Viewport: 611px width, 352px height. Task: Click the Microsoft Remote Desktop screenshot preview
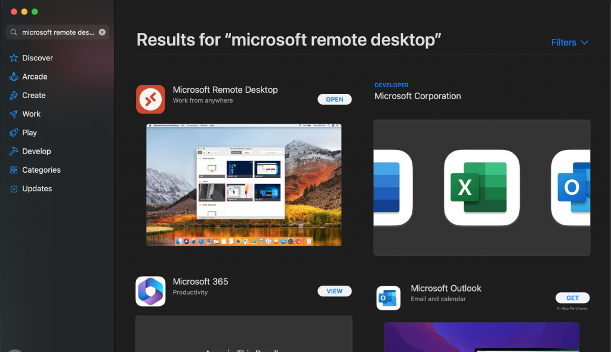coord(243,185)
